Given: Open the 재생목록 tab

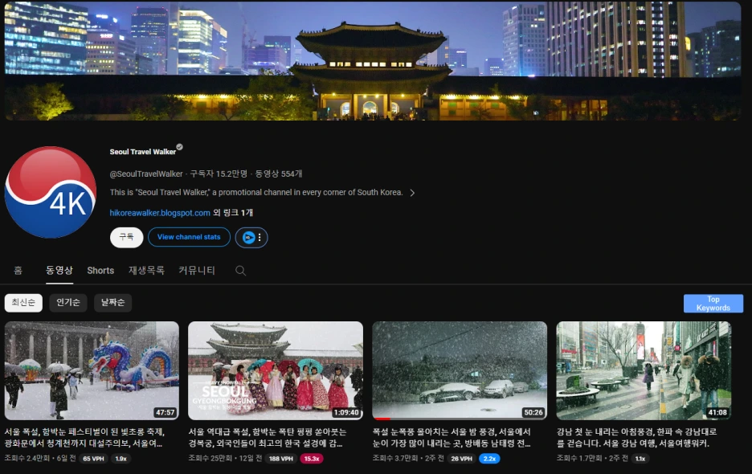Looking at the screenshot, I should tap(146, 271).
